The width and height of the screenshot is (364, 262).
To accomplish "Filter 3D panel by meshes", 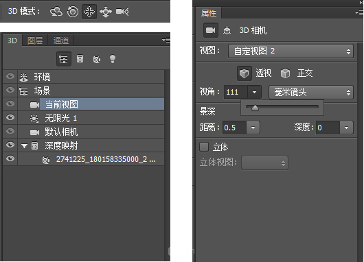I will (80, 59).
